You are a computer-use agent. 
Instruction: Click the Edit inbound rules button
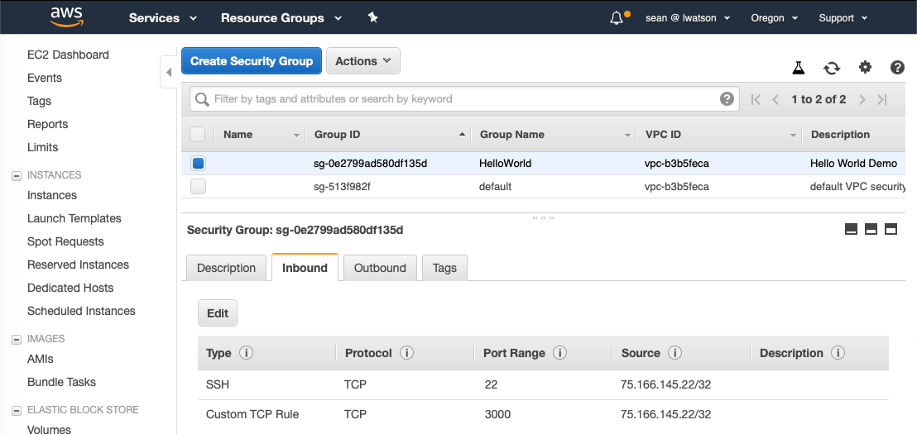[x=218, y=313]
